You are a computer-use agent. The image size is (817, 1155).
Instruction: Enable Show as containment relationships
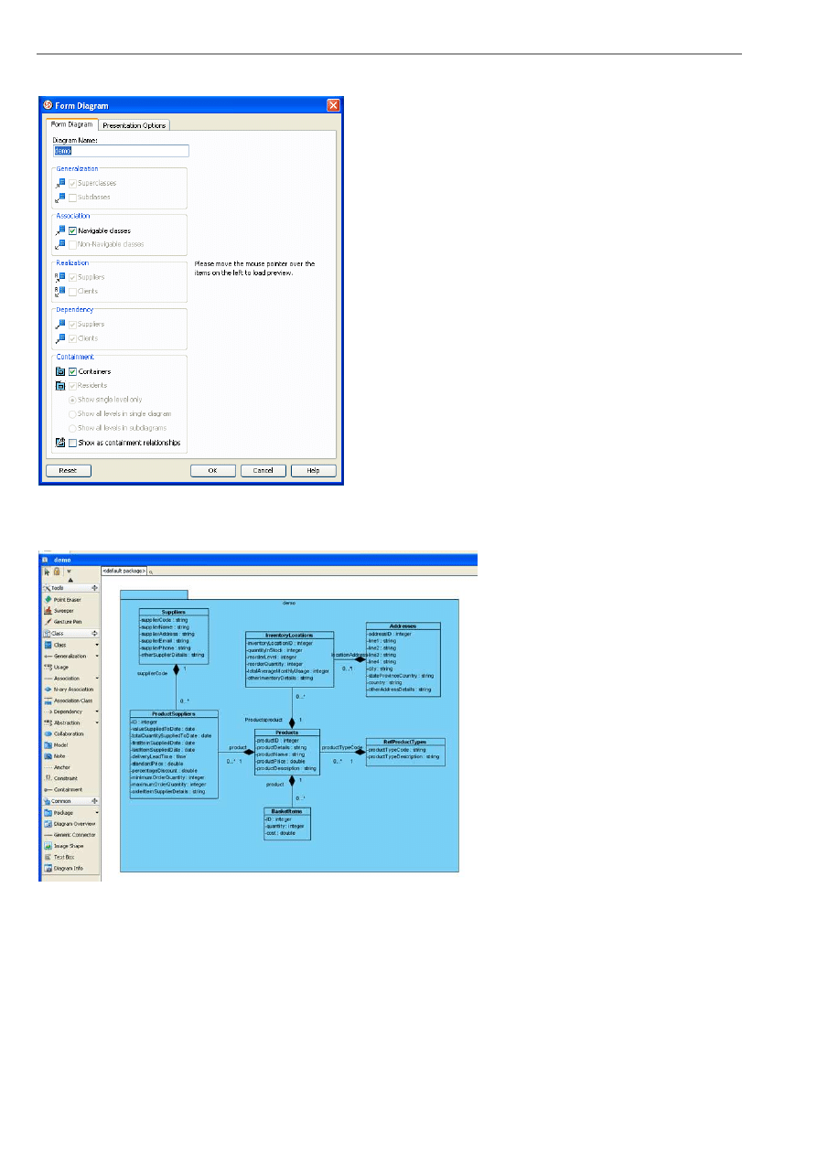(x=72, y=443)
